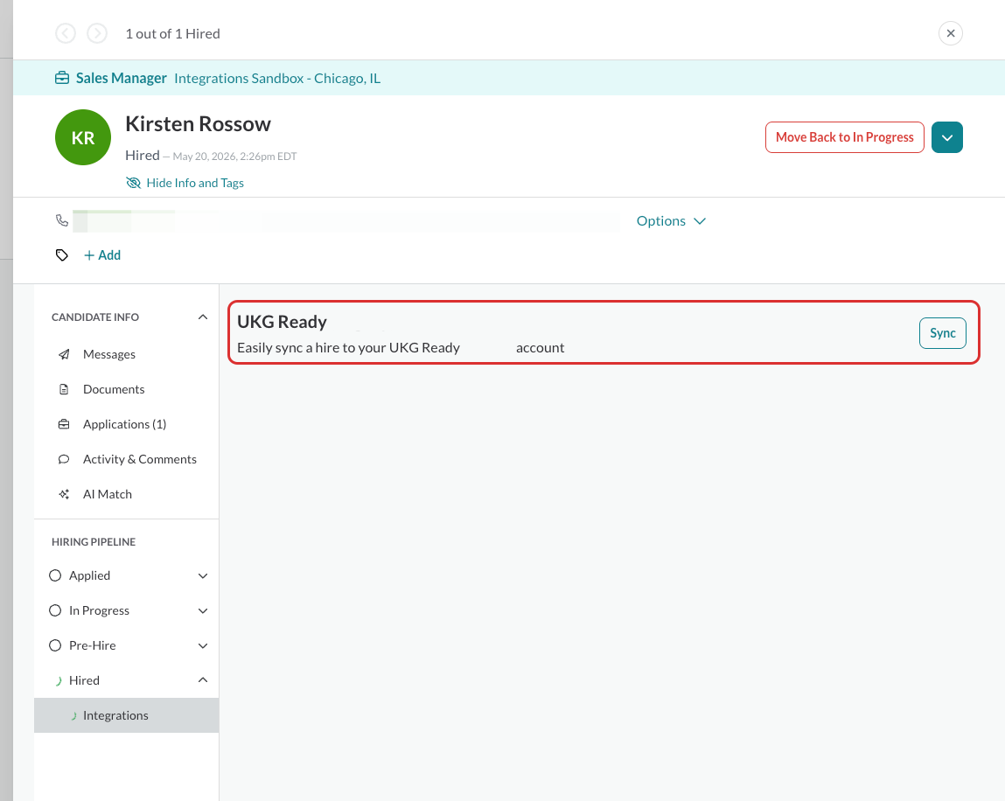Image resolution: width=1005 pixels, height=801 pixels.
Task: Click the Documents file icon
Action: (64, 390)
